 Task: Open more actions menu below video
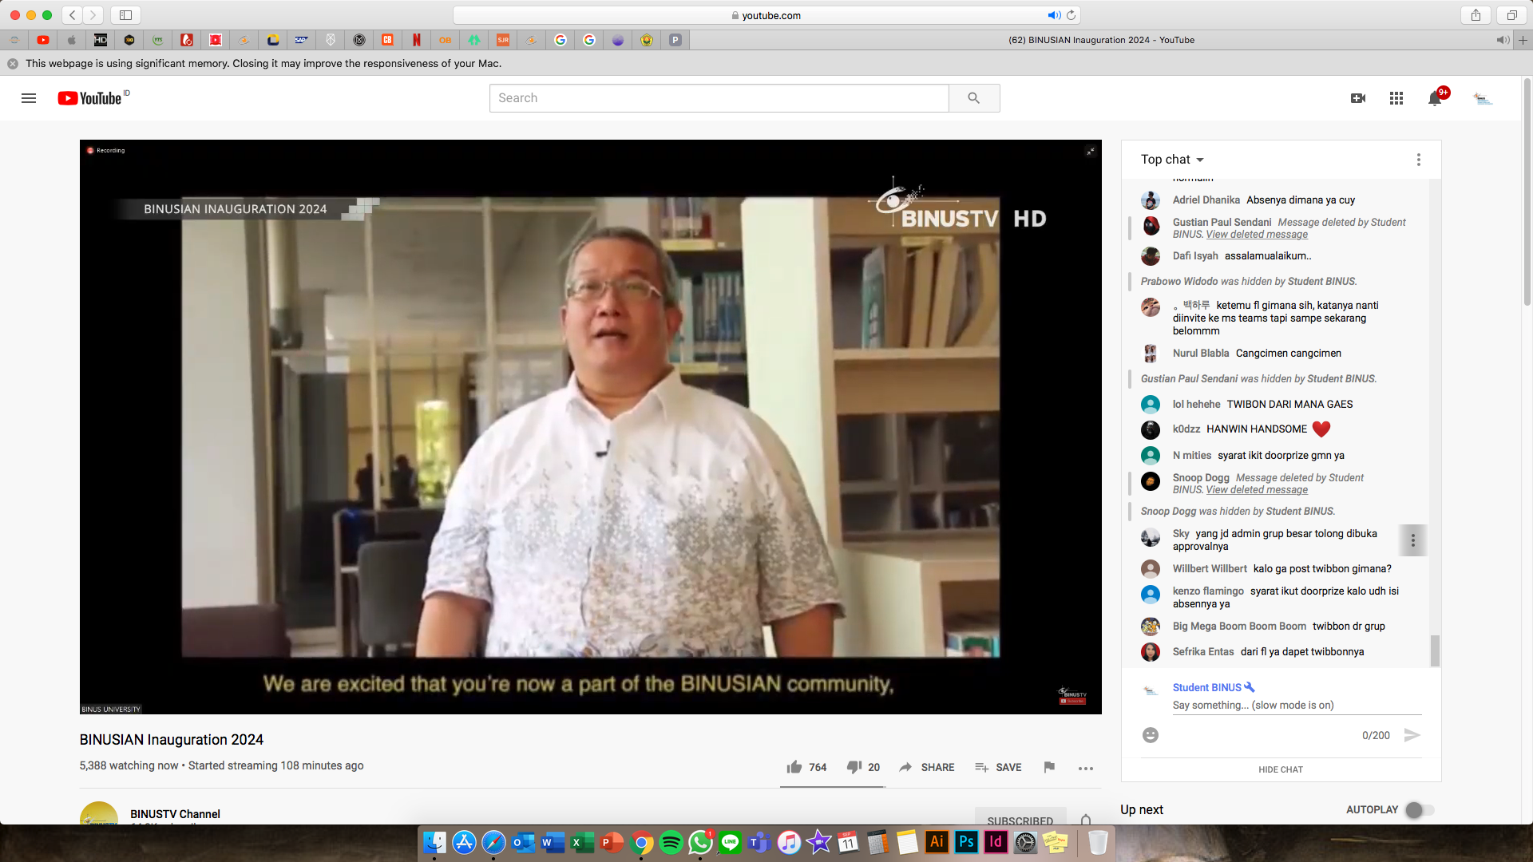1085,768
